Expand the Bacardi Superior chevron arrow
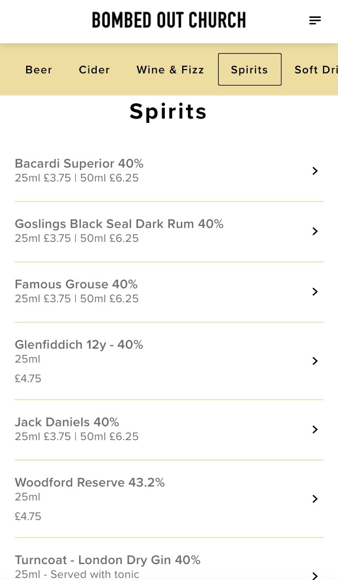This screenshot has width=338, height=580. point(315,171)
